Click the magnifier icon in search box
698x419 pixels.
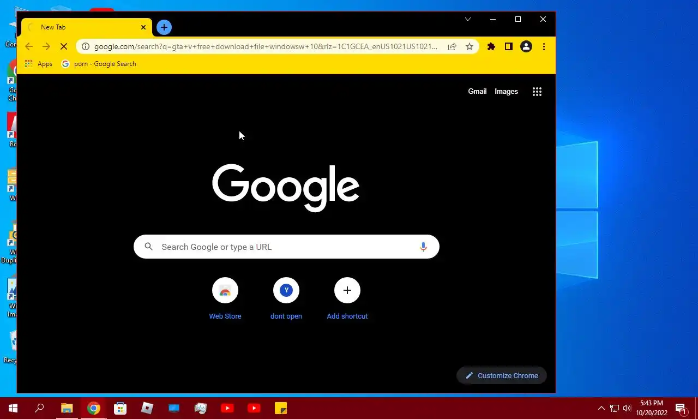click(x=148, y=247)
